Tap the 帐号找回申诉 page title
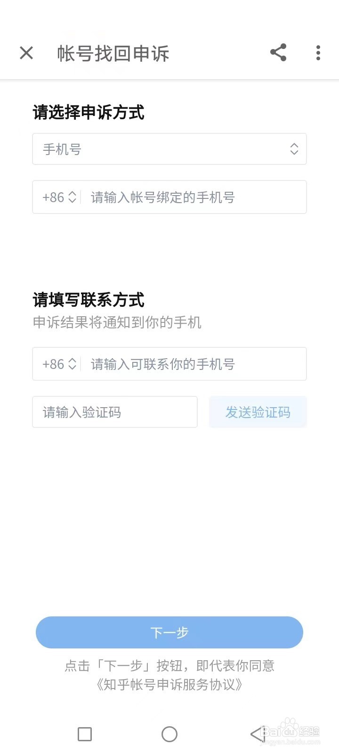This screenshot has width=339, height=754. coord(113,53)
